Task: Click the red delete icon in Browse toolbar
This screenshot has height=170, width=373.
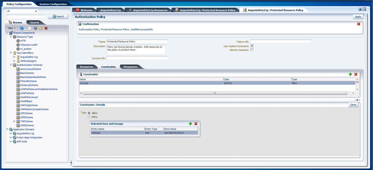Action: coord(46,28)
